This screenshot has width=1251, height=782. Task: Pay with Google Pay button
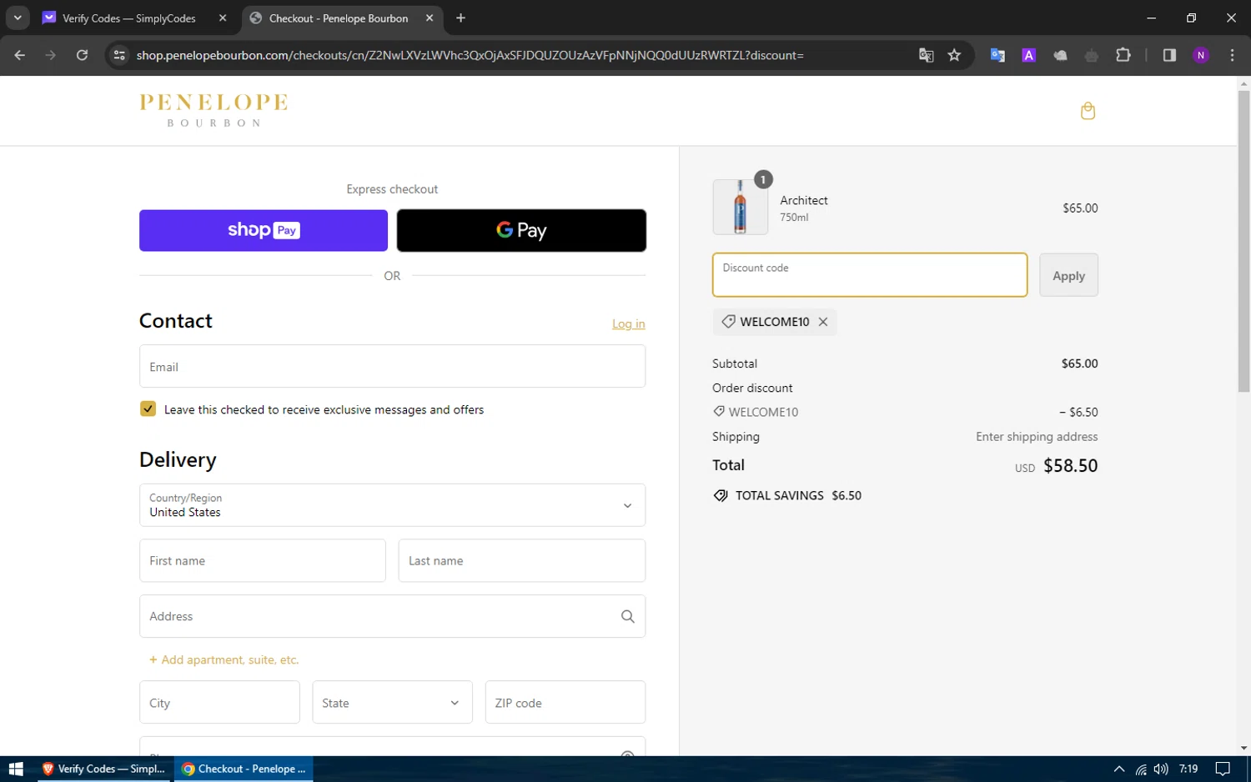521,230
